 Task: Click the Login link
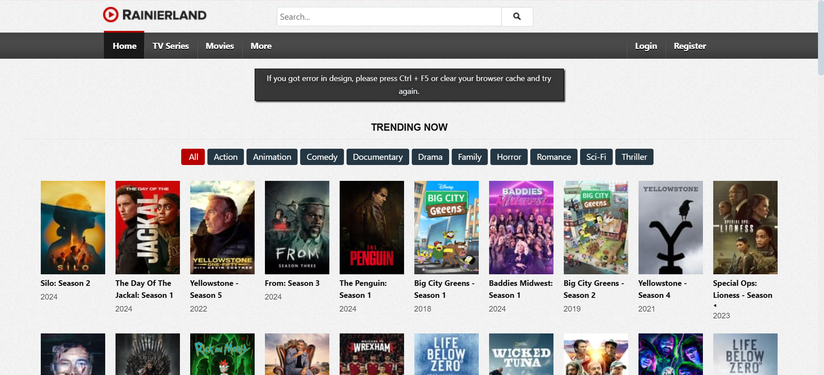coord(646,45)
